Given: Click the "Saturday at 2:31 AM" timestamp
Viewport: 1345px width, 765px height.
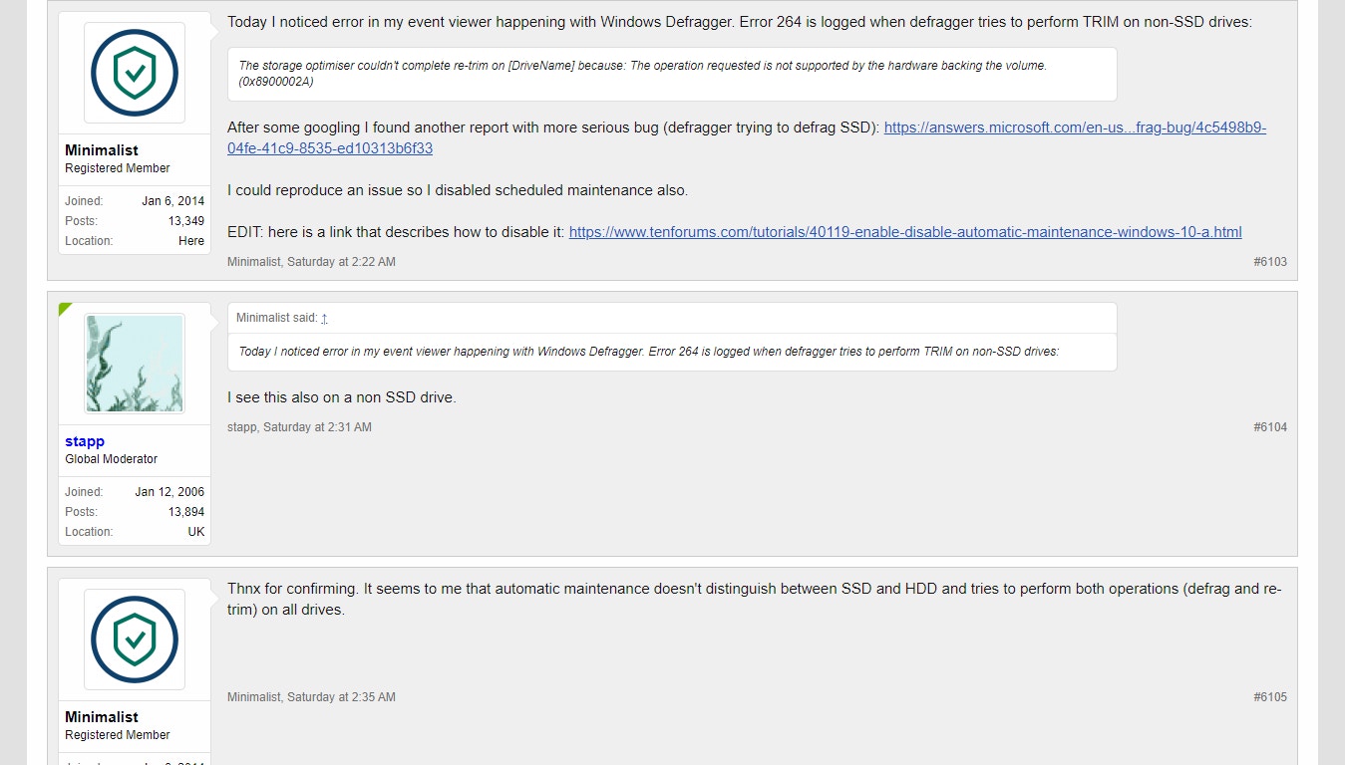Looking at the screenshot, I should click(317, 427).
